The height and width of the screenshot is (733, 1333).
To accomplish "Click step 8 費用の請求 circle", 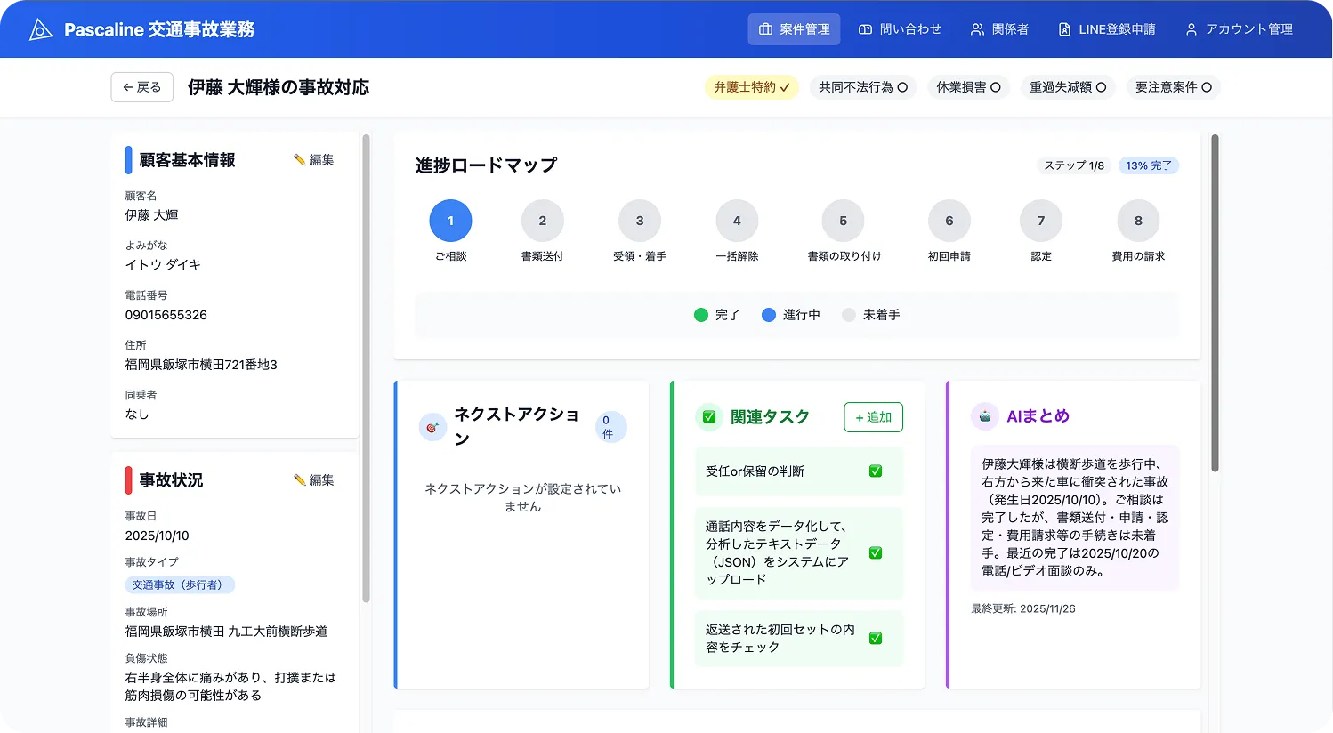I will point(1137,220).
